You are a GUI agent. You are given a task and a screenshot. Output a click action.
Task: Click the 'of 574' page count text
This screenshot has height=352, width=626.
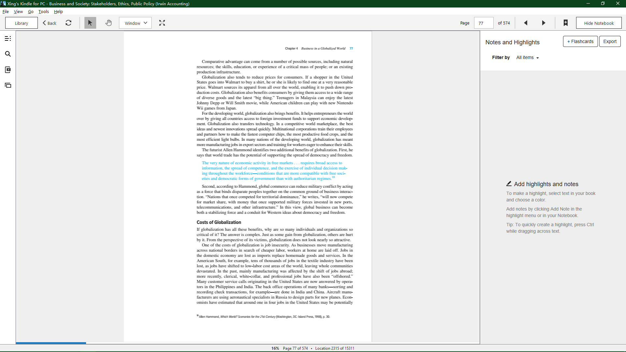point(504,23)
